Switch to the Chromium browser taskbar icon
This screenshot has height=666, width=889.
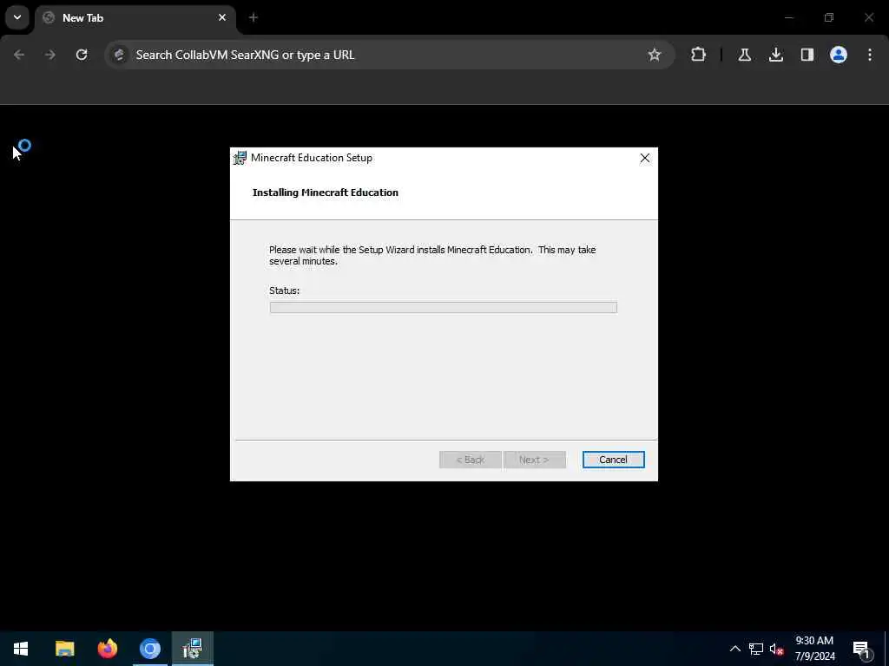[x=150, y=649]
